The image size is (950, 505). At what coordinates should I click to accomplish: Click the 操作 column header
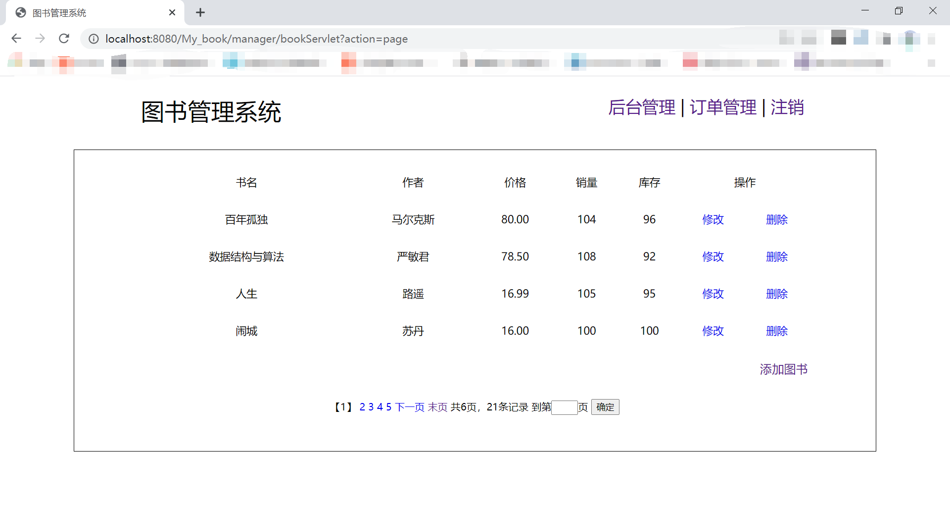(745, 182)
